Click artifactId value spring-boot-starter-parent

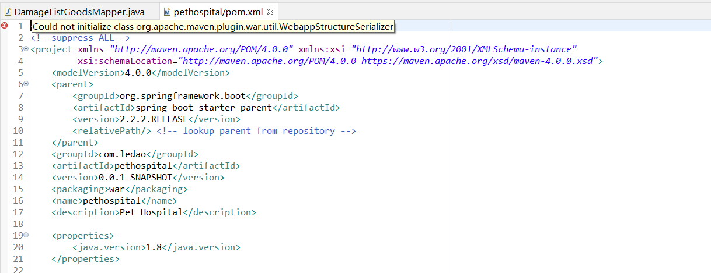(204, 108)
